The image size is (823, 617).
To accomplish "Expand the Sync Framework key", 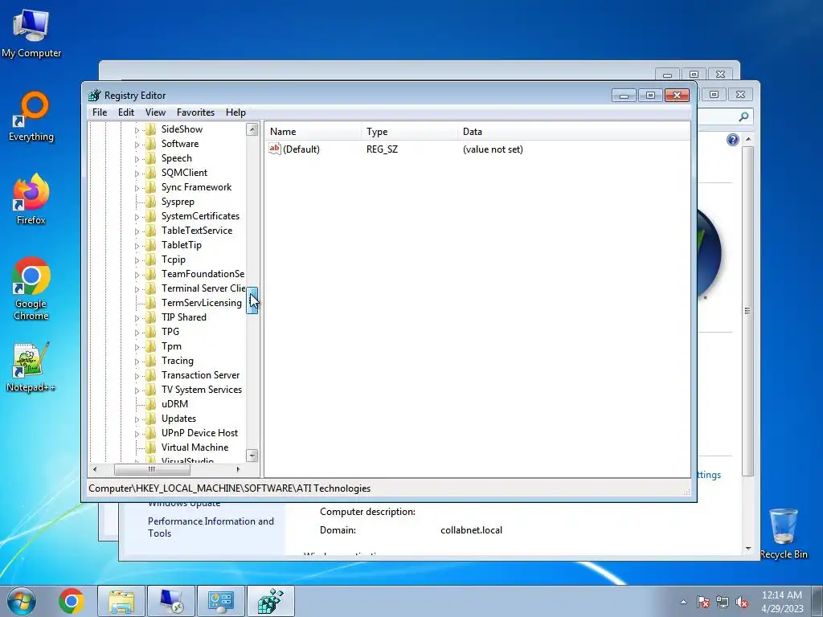I will point(137,188).
